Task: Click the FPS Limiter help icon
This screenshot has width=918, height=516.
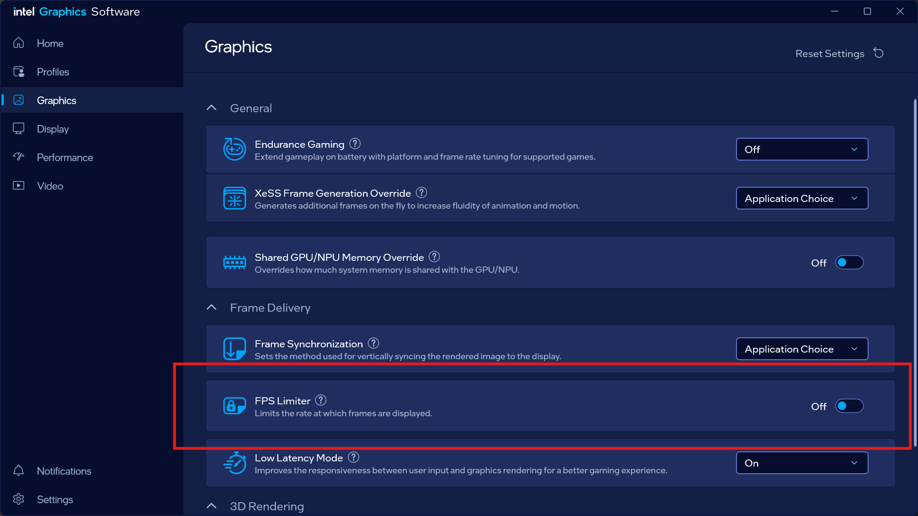Action: [321, 400]
